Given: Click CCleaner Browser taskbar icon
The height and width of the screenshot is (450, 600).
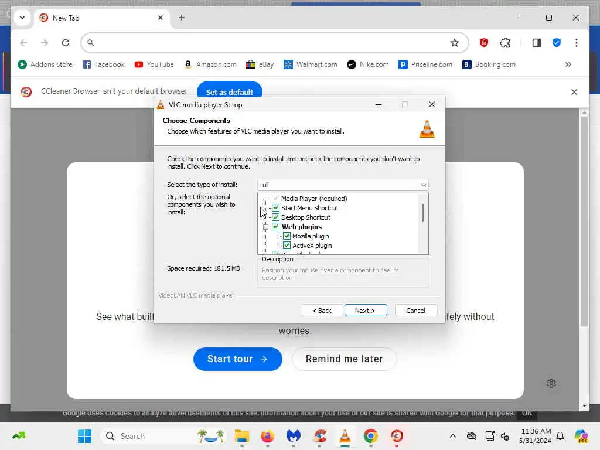Looking at the screenshot, I should tap(397, 436).
